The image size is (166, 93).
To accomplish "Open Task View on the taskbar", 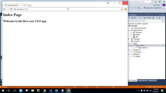I will point(15,91).
